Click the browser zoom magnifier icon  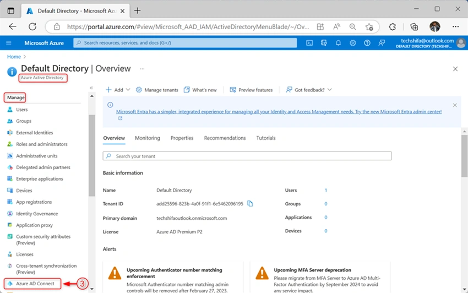point(353,27)
